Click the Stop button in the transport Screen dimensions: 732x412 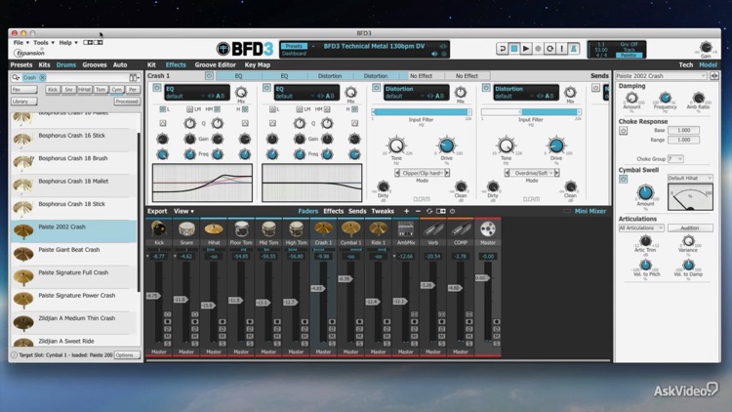[x=513, y=48]
